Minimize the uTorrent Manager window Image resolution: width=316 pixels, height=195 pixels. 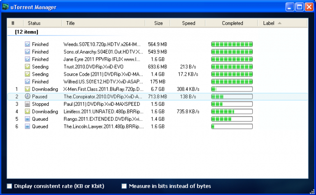[290, 7]
